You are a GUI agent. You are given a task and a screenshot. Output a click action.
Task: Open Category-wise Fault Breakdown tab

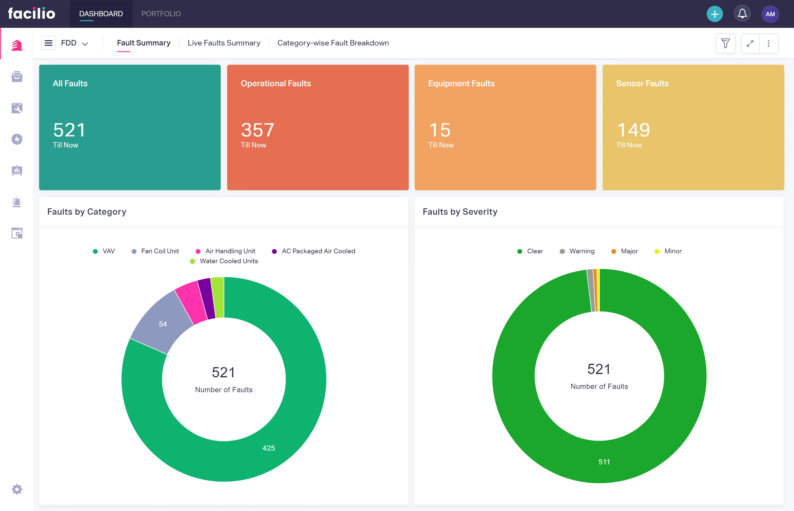tap(333, 43)
